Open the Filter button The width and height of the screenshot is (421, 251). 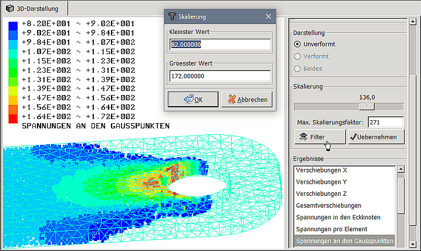(x=319, y=137)
